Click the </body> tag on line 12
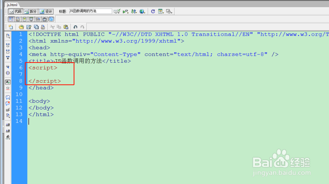The width and height of the screenshot is (329, 184). click(x=41, y=108)
